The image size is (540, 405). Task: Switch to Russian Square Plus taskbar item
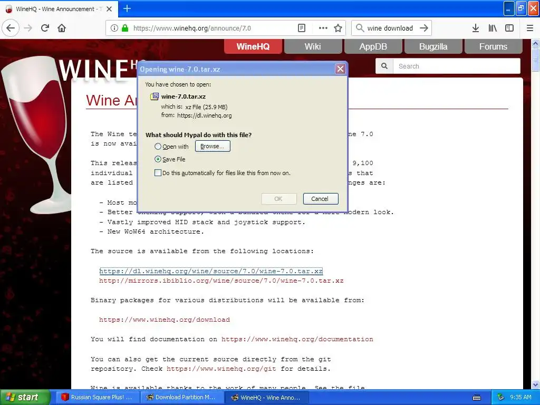[98, 398]
